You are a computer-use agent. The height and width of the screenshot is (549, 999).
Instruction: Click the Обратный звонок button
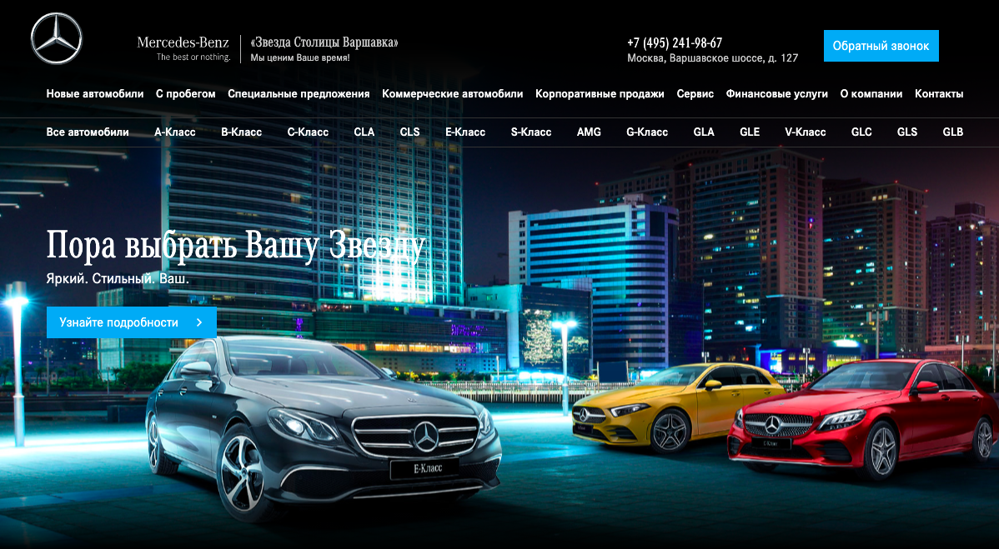[x=881, y=46]
